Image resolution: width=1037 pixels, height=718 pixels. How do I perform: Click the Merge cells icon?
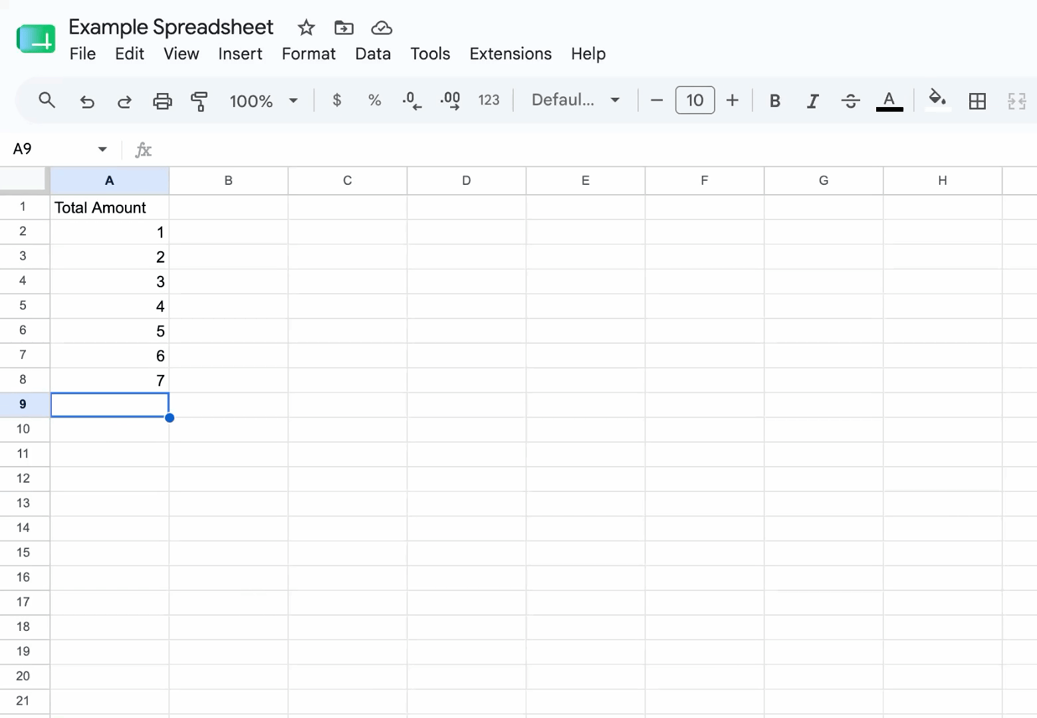(1016, 101)
